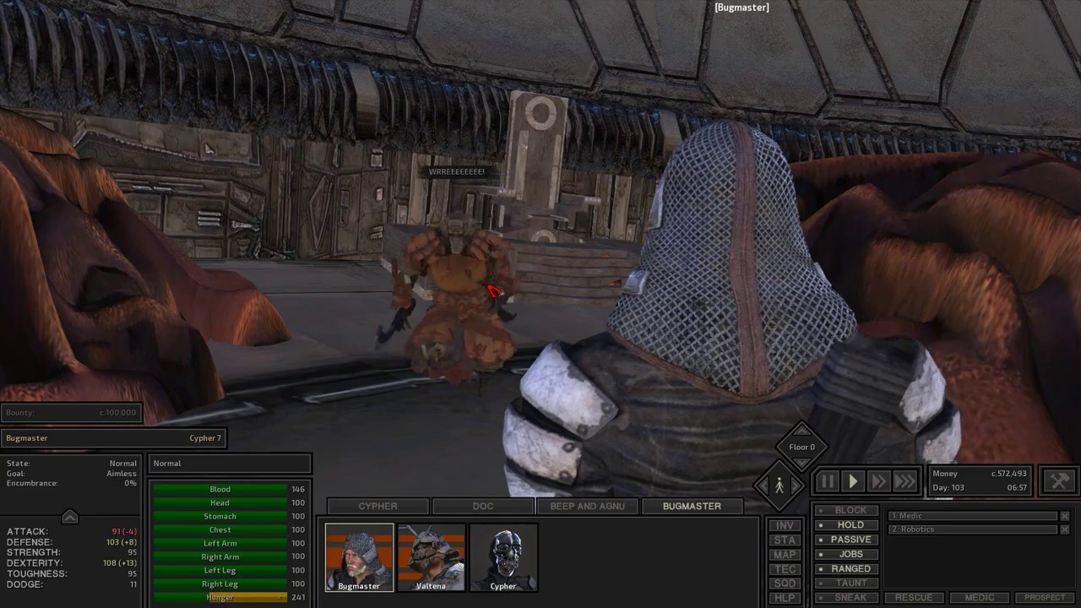Click the Hunger bar
This screenshot has width=1081, height=608.
(x=220, y=597)
